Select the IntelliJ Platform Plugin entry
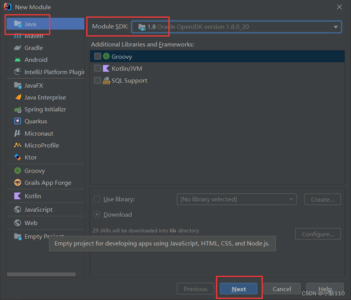 45,72
